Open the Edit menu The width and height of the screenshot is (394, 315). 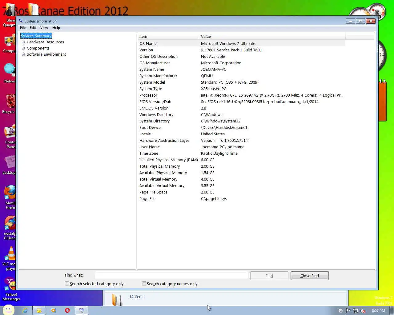point(33,28)
